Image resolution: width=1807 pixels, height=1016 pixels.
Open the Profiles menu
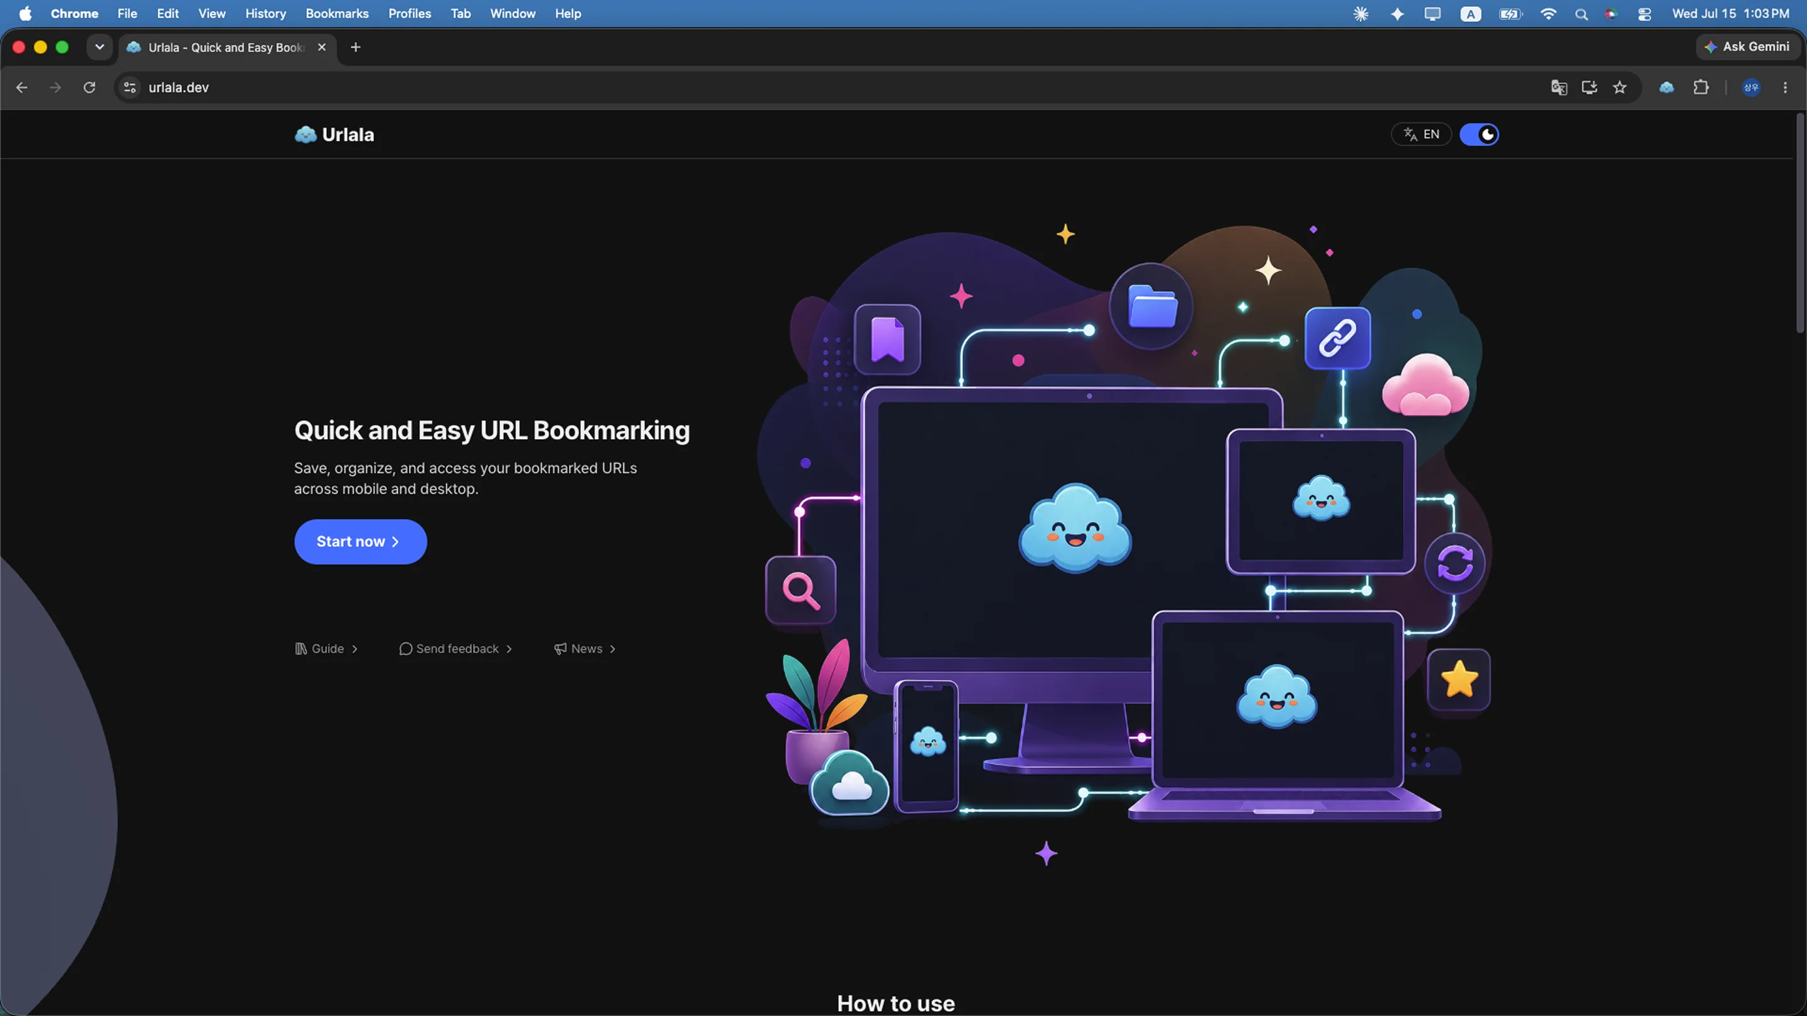pyautogui.click(x=410, y=13)
